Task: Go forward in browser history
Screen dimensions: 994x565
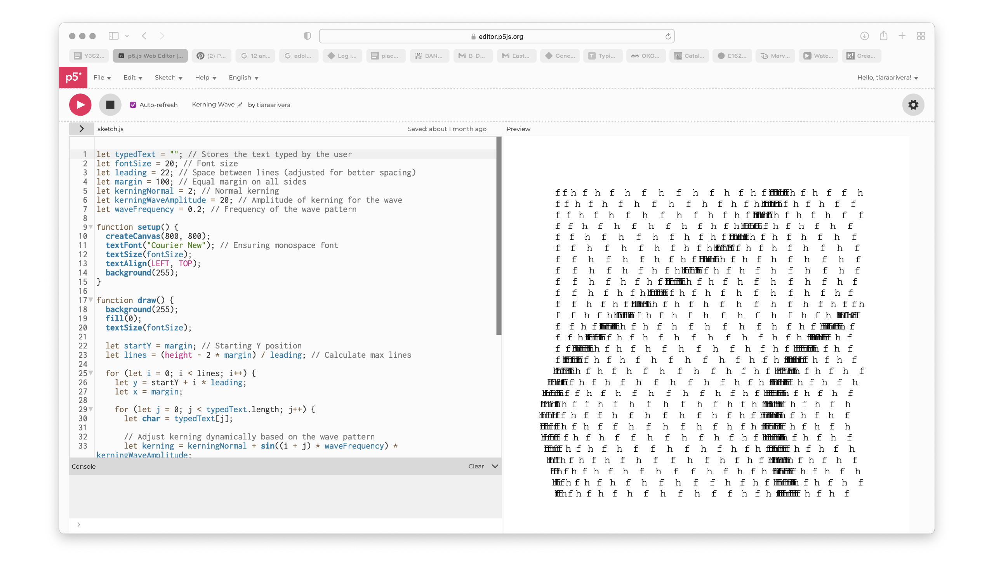Action: pyautogui.click(x=162, y=36)
